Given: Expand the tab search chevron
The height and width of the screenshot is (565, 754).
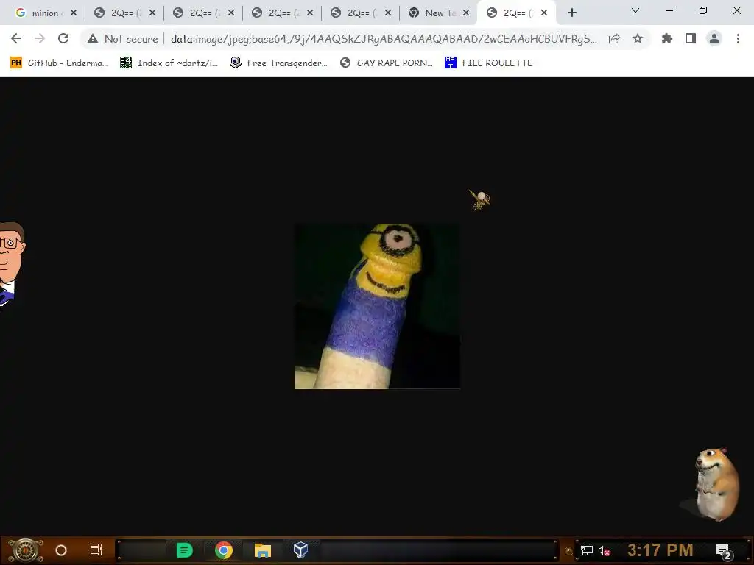Looking at the screenshot, I should tap(635, 10).
